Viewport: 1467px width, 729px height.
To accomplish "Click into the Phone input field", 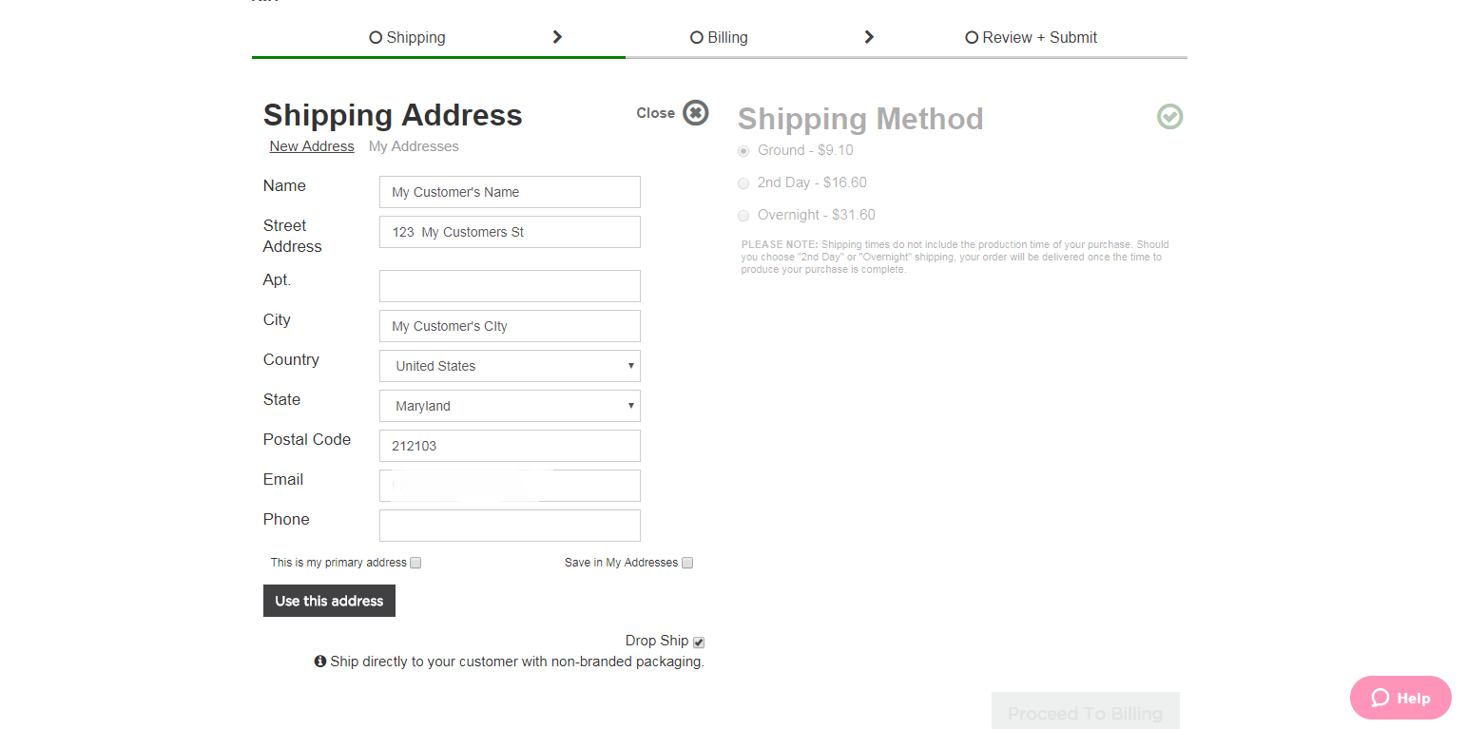I will click(510, 526).
